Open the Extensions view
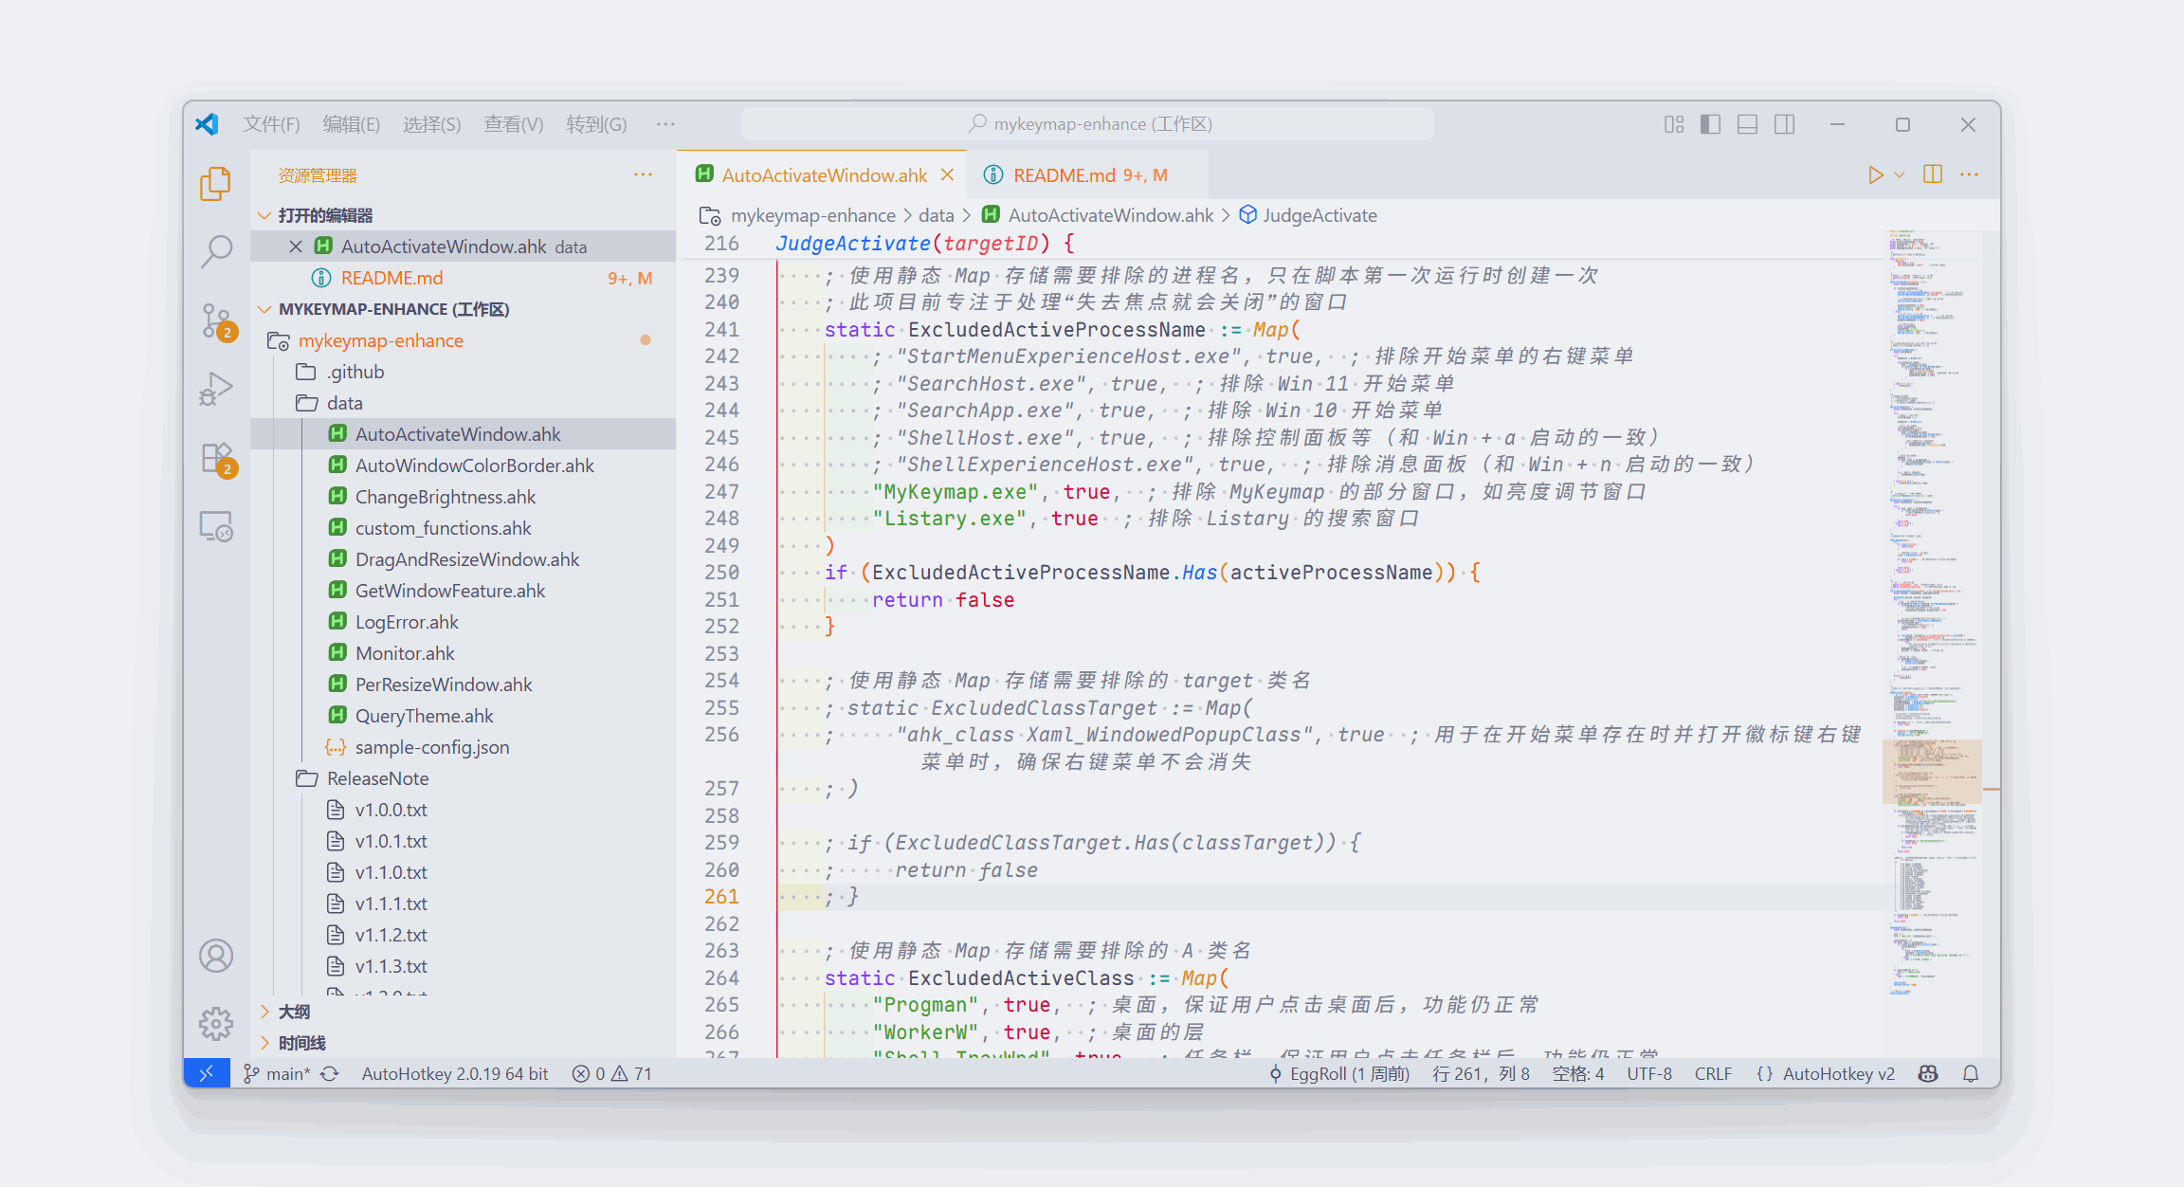The height and width of the screenshot is (1187, 2184). (x=216, y=458)
